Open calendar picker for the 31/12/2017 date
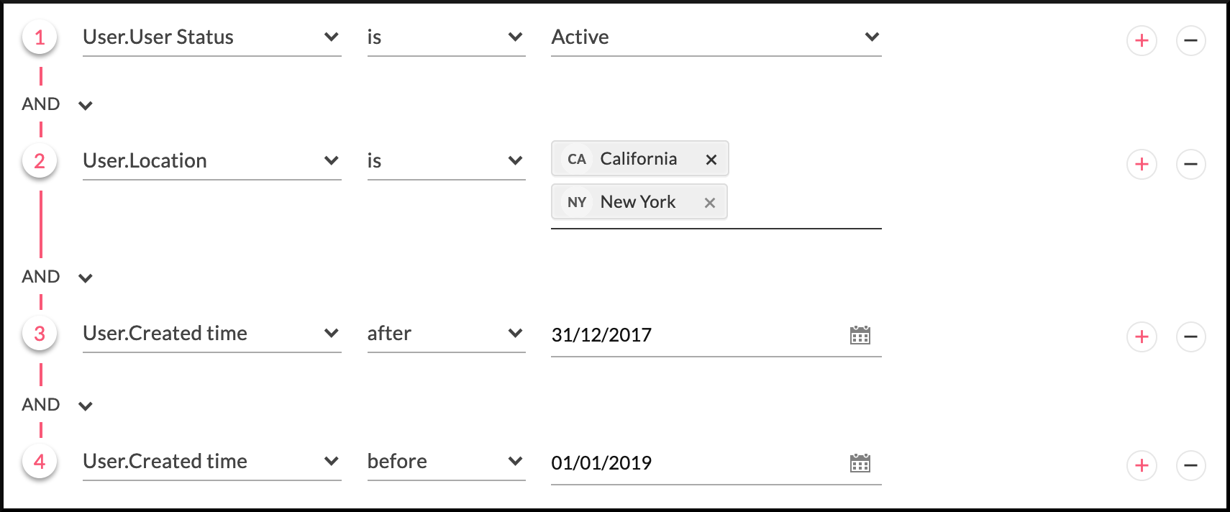Screen dimensions: 1230x512 point(860,335)
